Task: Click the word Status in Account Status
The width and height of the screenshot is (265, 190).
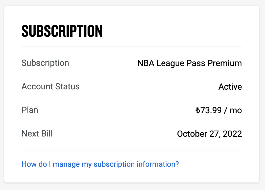Action: 67,86
